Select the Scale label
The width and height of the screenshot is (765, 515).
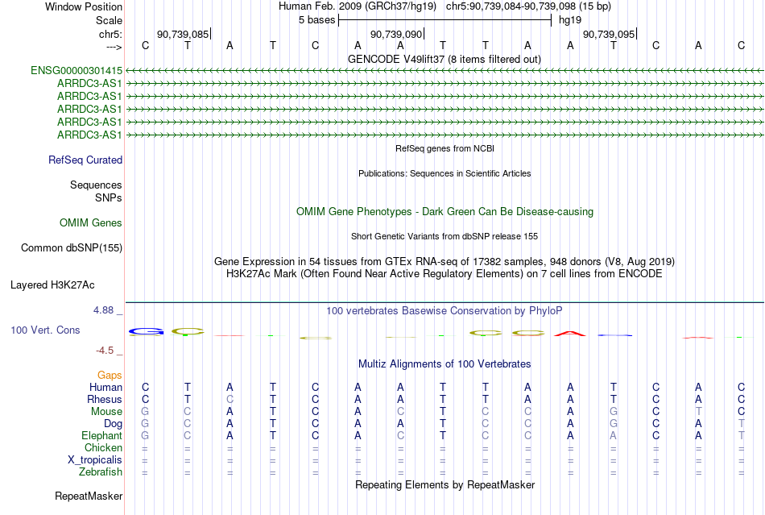[x=110, y=20]
